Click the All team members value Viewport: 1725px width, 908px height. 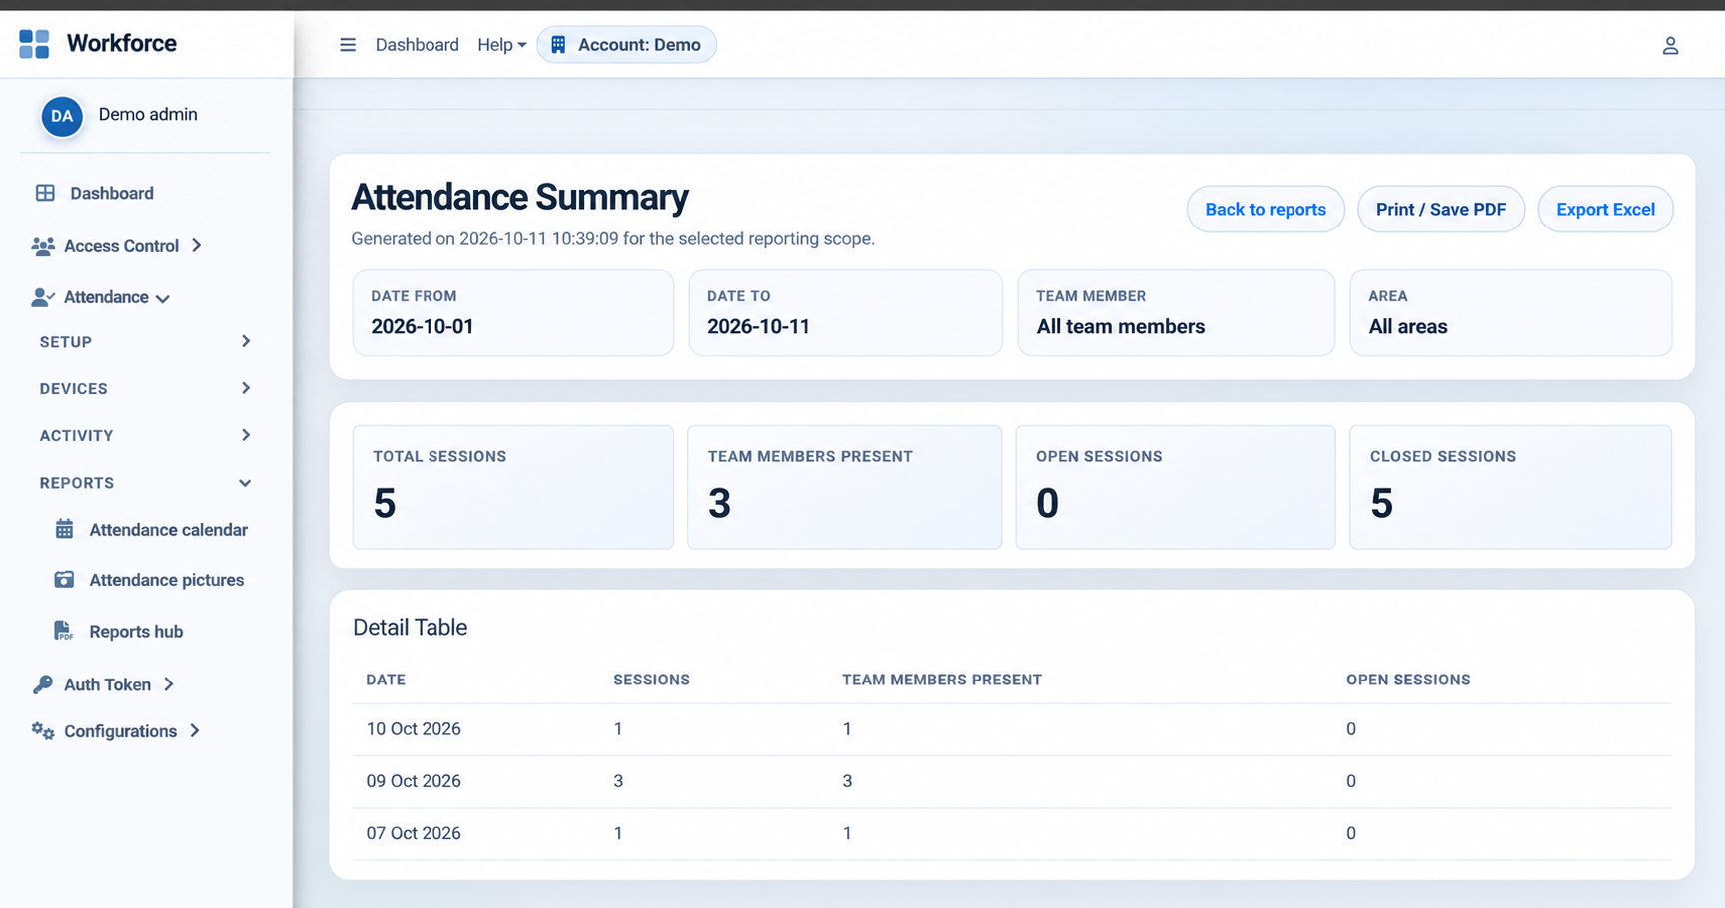[x=1121, y=327]
